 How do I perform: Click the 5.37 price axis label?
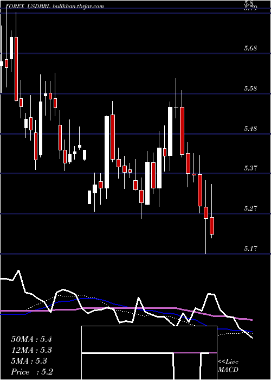[250, 168]
